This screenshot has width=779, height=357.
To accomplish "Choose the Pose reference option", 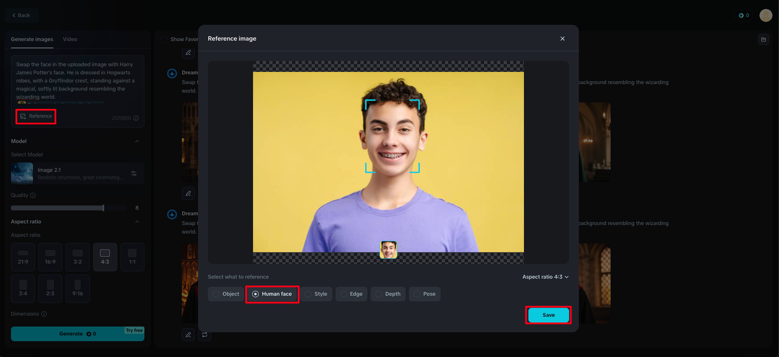I will click(425, 294).
